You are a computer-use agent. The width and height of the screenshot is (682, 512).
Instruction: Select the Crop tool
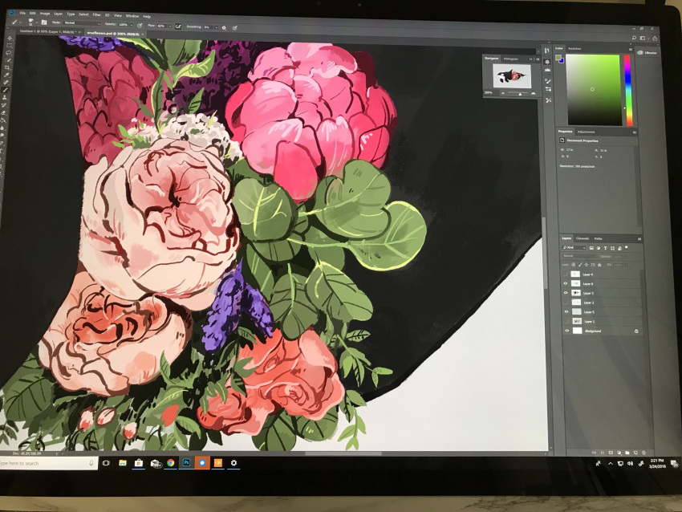point(7,67)
